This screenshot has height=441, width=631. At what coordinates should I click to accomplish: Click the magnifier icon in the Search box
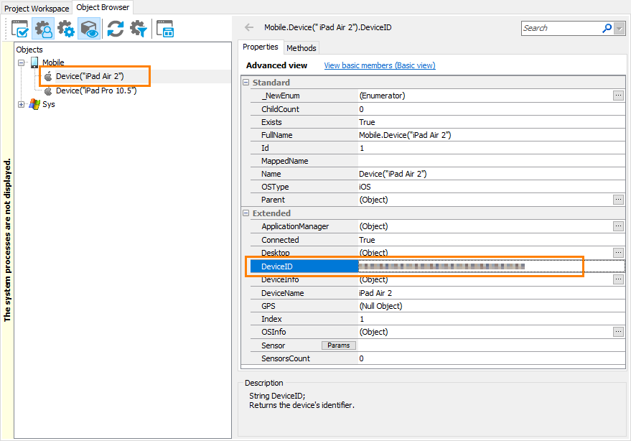click(x=607, y=28)
